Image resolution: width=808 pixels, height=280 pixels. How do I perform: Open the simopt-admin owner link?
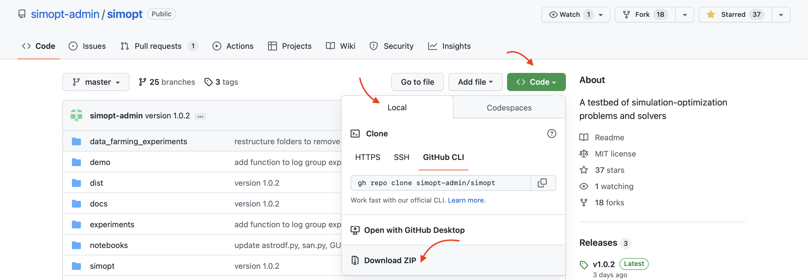pos(65,14)
